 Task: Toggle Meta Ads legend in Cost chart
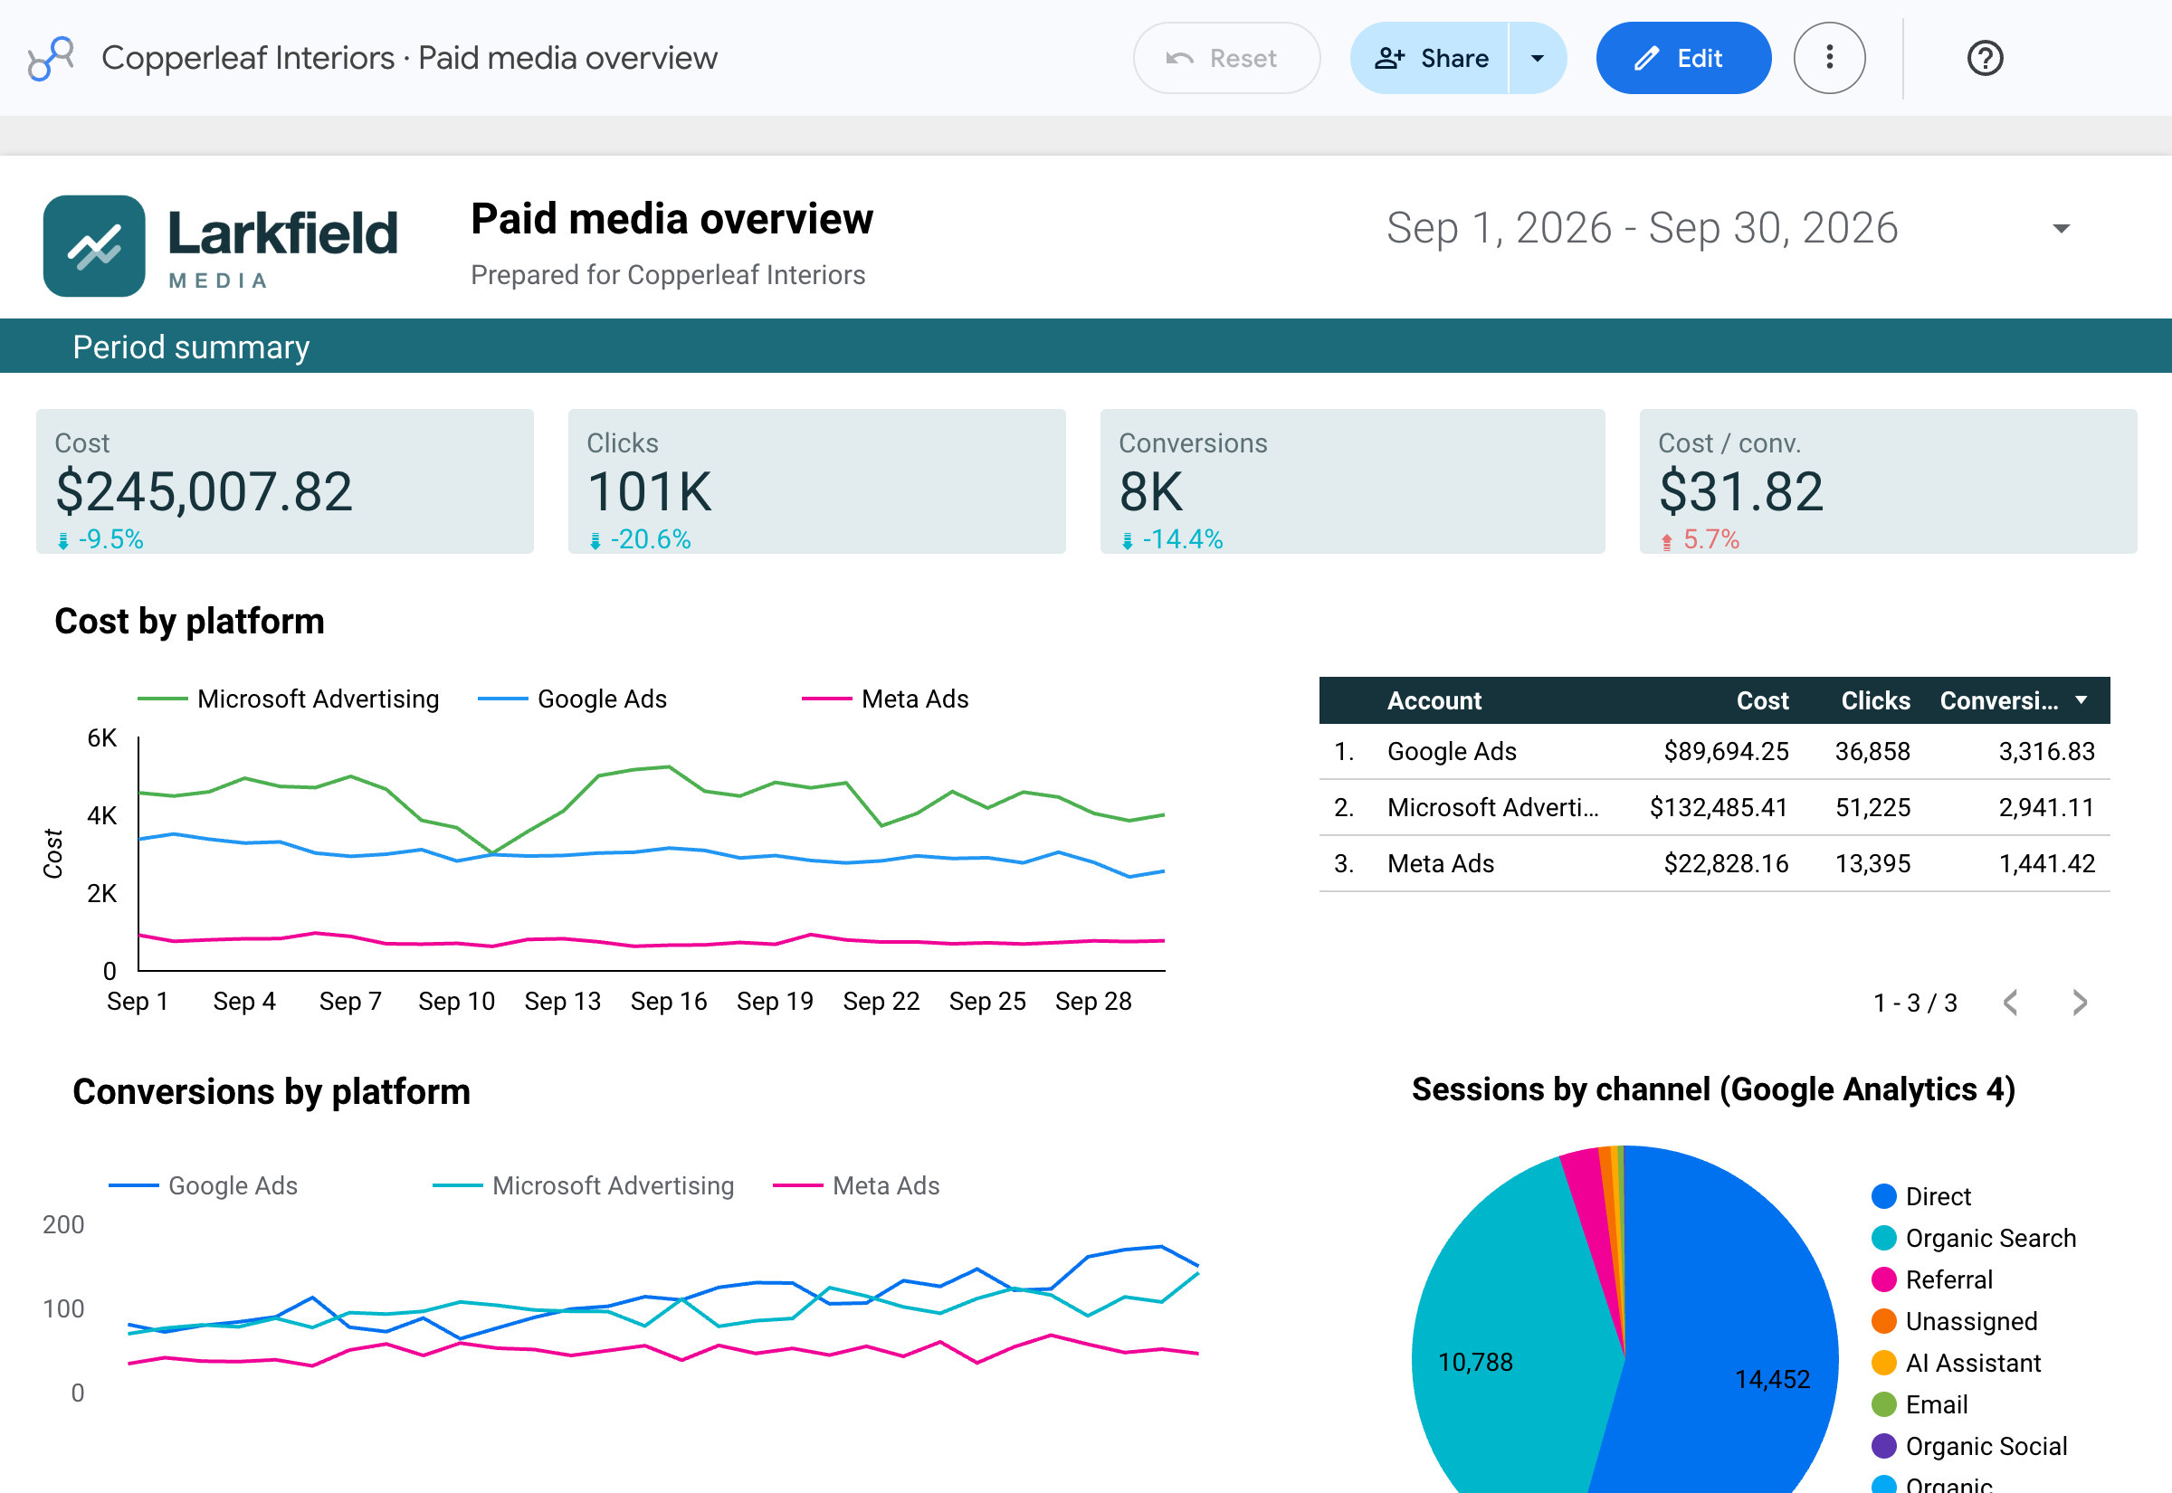(x=885, y=699)
